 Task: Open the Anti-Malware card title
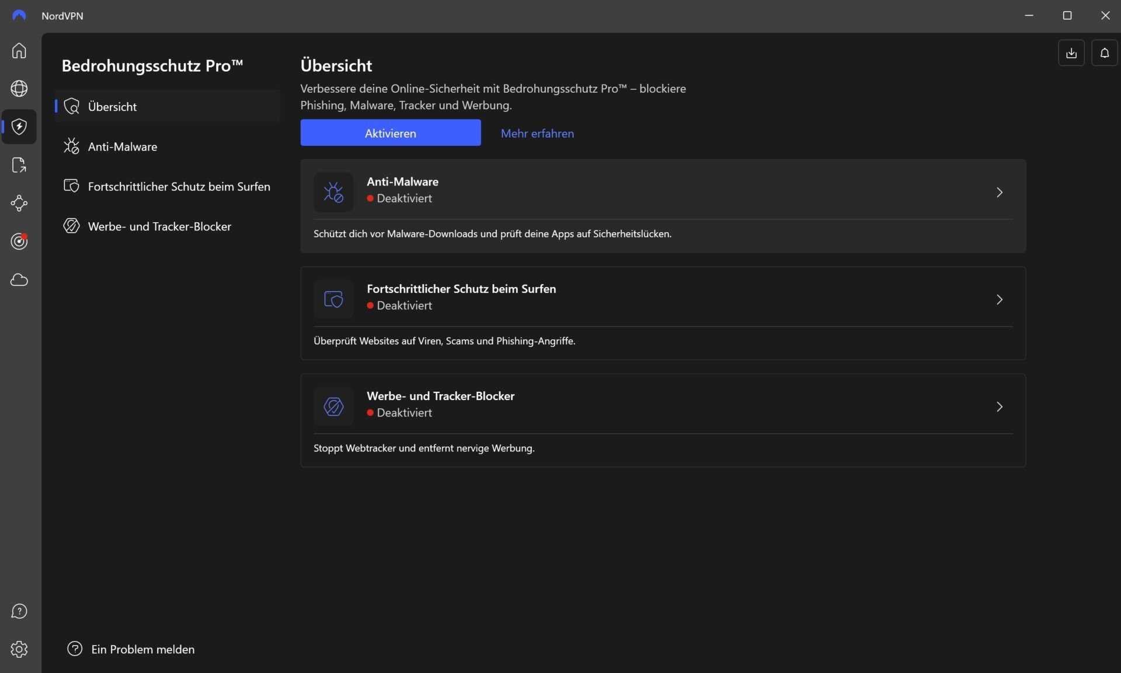(402, 181)
